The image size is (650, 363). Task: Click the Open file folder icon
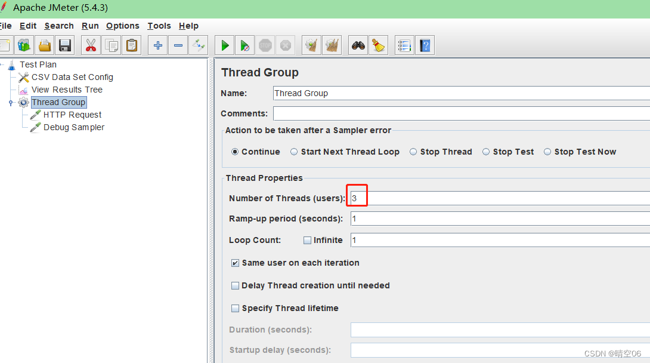click(x=45, y=45)
